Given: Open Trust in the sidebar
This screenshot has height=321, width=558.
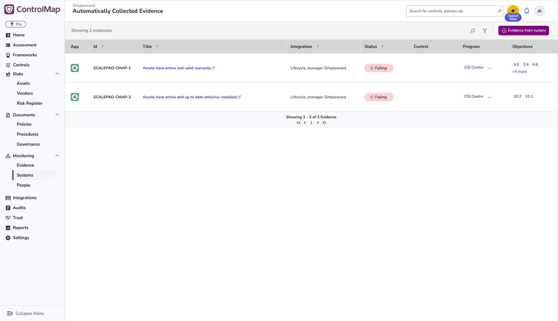Looking at the screenshot, I should click(18, 218).
